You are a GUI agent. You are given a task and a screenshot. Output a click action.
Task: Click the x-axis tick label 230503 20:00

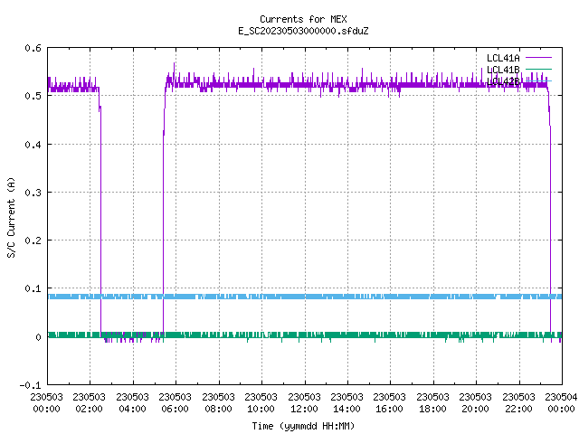[x=475, y=403]
